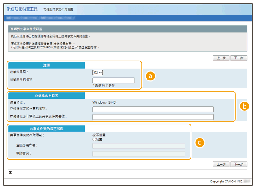Focus the 收藏夹号码名称 text field
This screenshot has height=189, width=256.
tap(114, 80)
